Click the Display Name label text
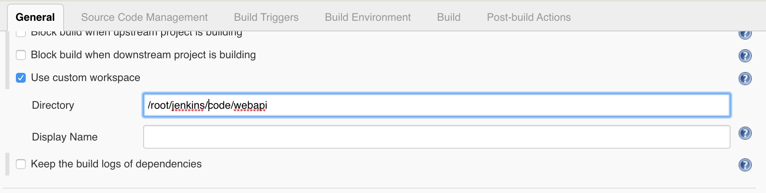The height and width of the screenshot is (193, 766). click(x=64, y=137)
